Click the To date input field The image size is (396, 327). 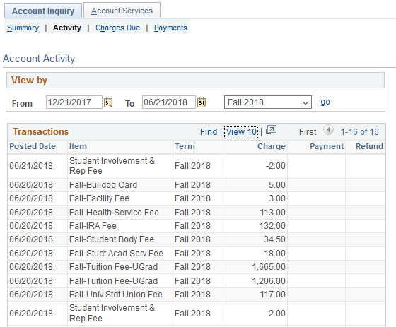(x=169, y=102)
